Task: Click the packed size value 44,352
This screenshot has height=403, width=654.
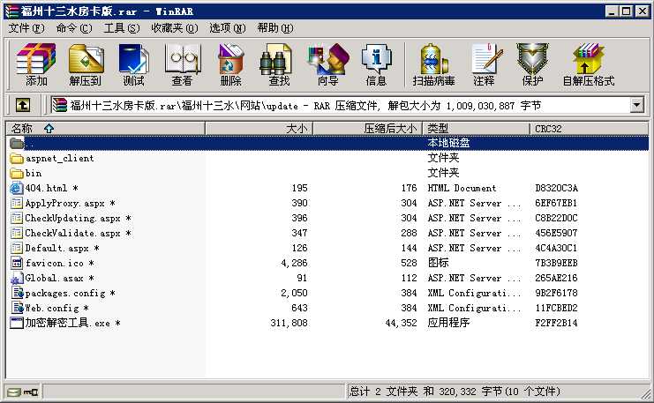Action: click(x=401, y=324)
